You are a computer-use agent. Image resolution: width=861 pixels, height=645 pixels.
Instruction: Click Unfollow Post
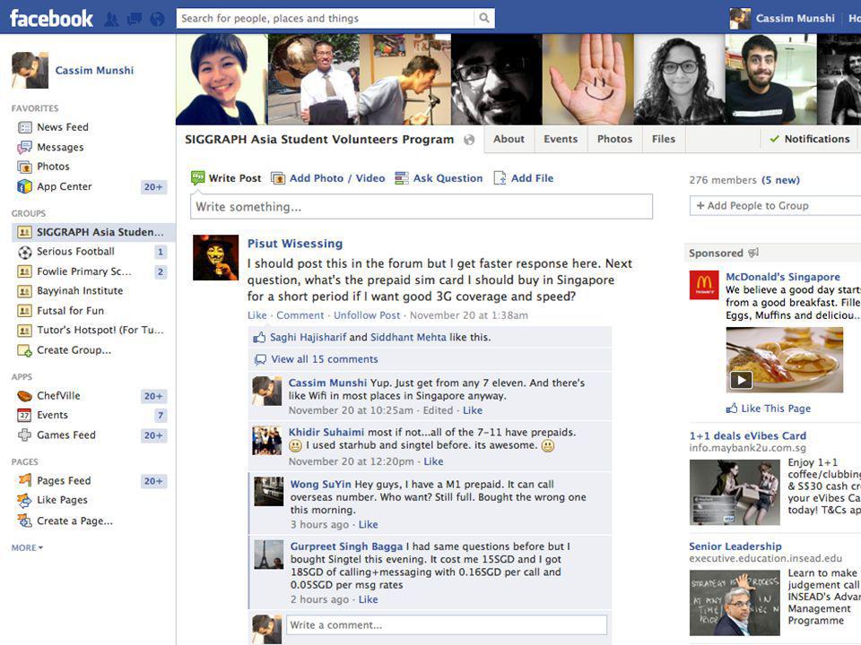(367, 315)
